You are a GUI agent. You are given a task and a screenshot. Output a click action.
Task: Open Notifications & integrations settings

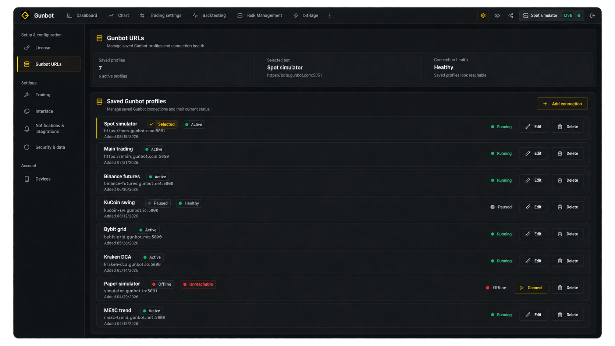(x=49, y=129)
